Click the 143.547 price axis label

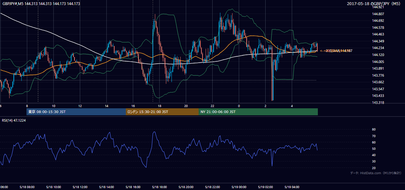click(x=378, y=89)
